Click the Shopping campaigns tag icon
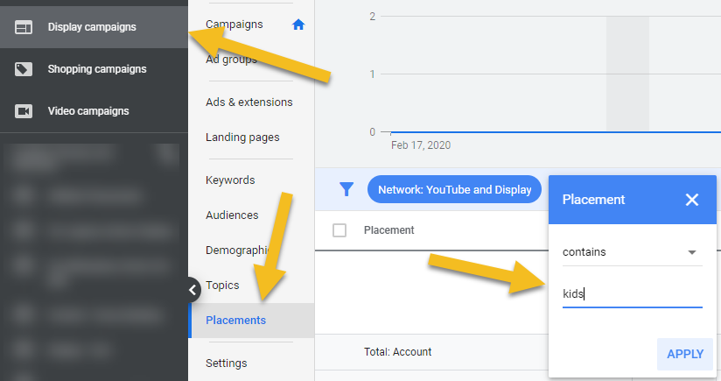 [24, 69]
